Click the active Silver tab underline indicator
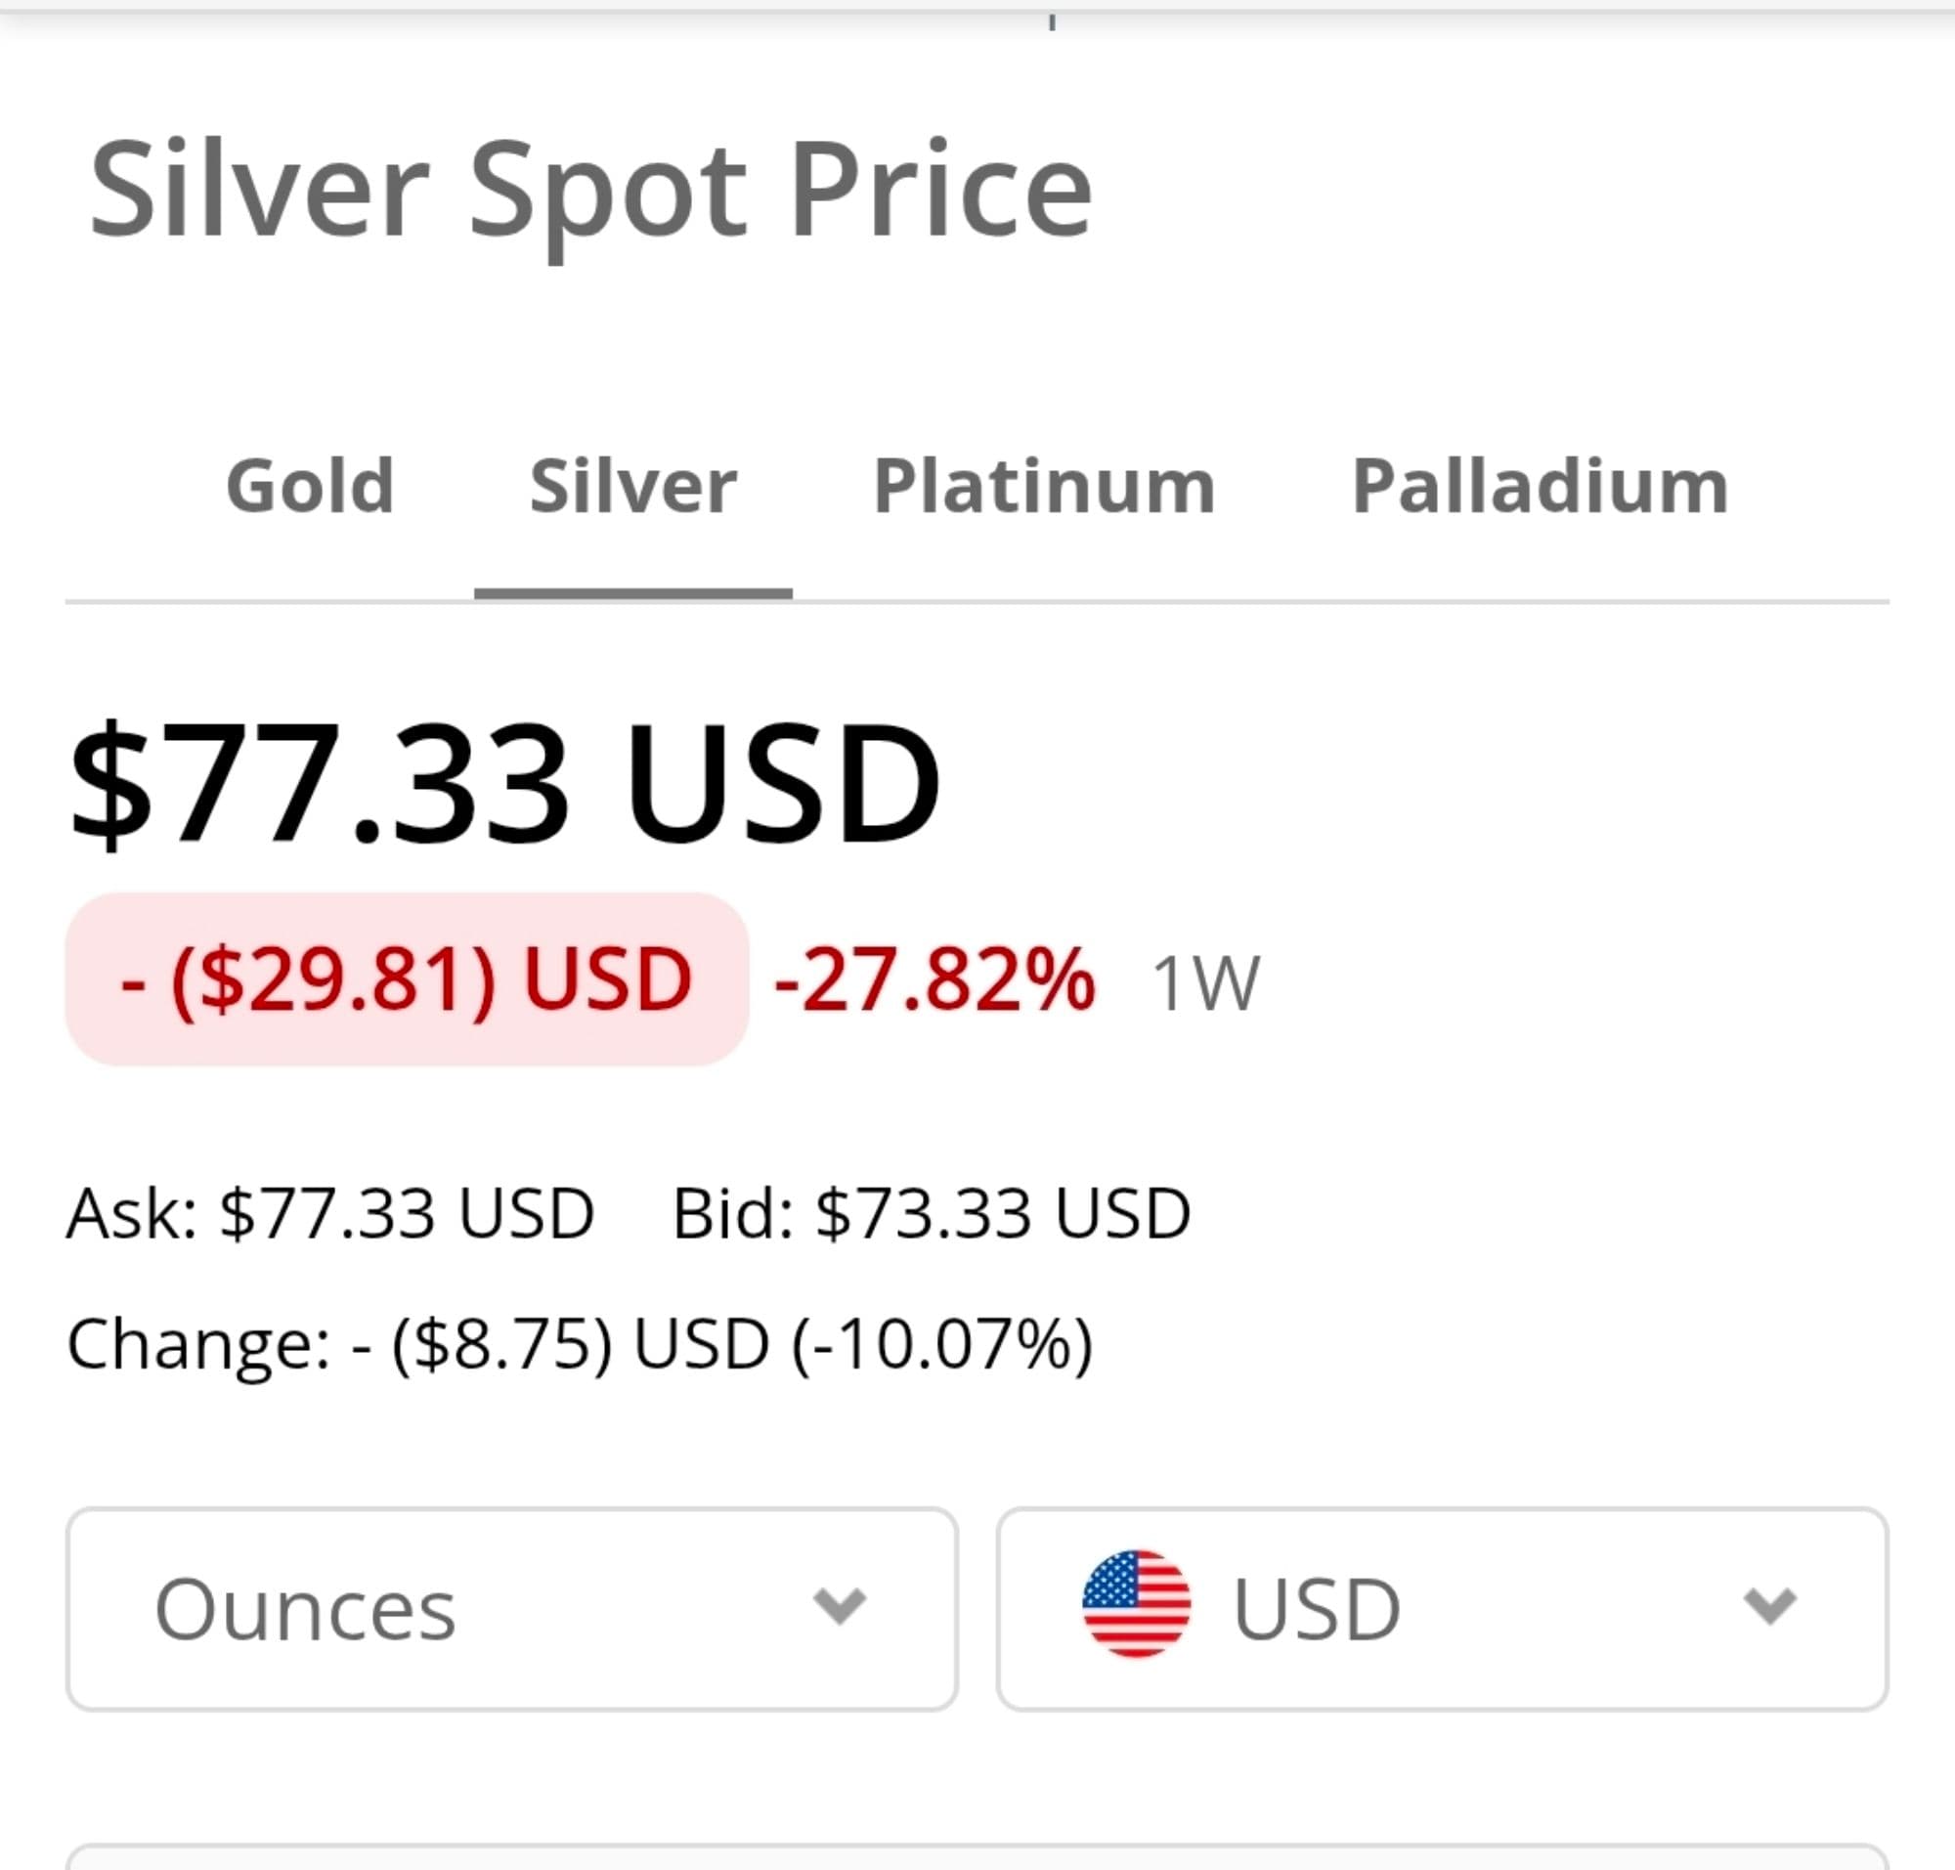The width and height of the screenshot is (1955, 1870). pyautogui.click(x=633, y=594)
